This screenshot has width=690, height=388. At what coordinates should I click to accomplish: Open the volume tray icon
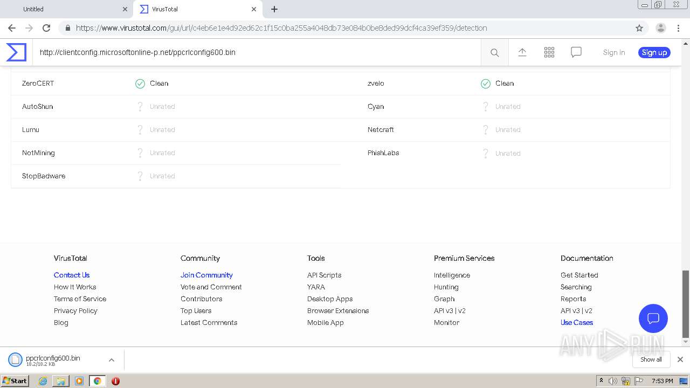[613, 381]
